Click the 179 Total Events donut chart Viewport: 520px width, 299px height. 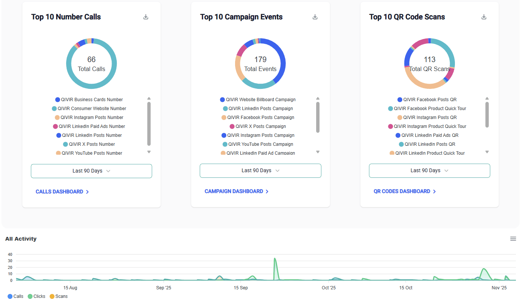[260, 64]
